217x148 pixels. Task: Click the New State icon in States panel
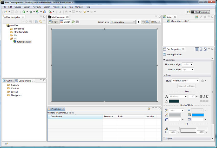(197, 17)
